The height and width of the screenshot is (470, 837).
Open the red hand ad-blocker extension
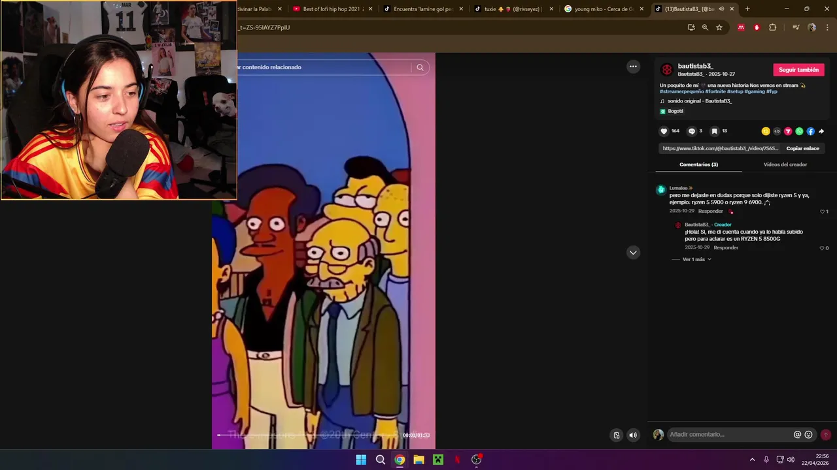pos(757,27)
